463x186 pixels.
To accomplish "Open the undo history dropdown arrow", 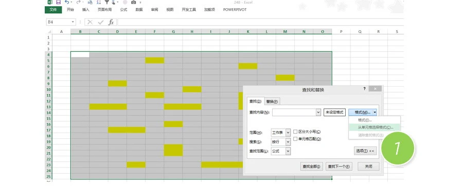I will (x=72, y=3).
